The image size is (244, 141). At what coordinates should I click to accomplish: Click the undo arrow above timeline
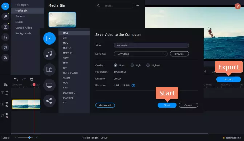(x=16, y=79)
